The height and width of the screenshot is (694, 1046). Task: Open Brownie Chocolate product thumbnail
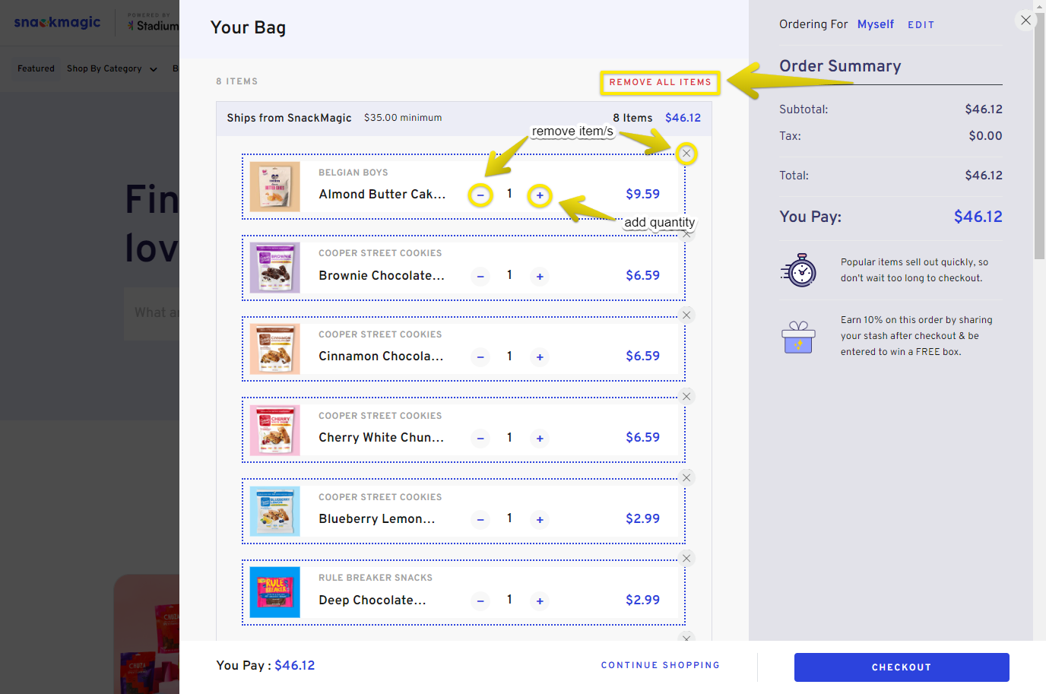[275, 268]
